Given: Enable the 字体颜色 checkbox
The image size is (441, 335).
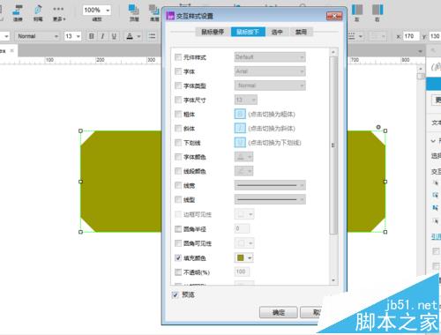Looking at the screenshot, I should (178, 157).
